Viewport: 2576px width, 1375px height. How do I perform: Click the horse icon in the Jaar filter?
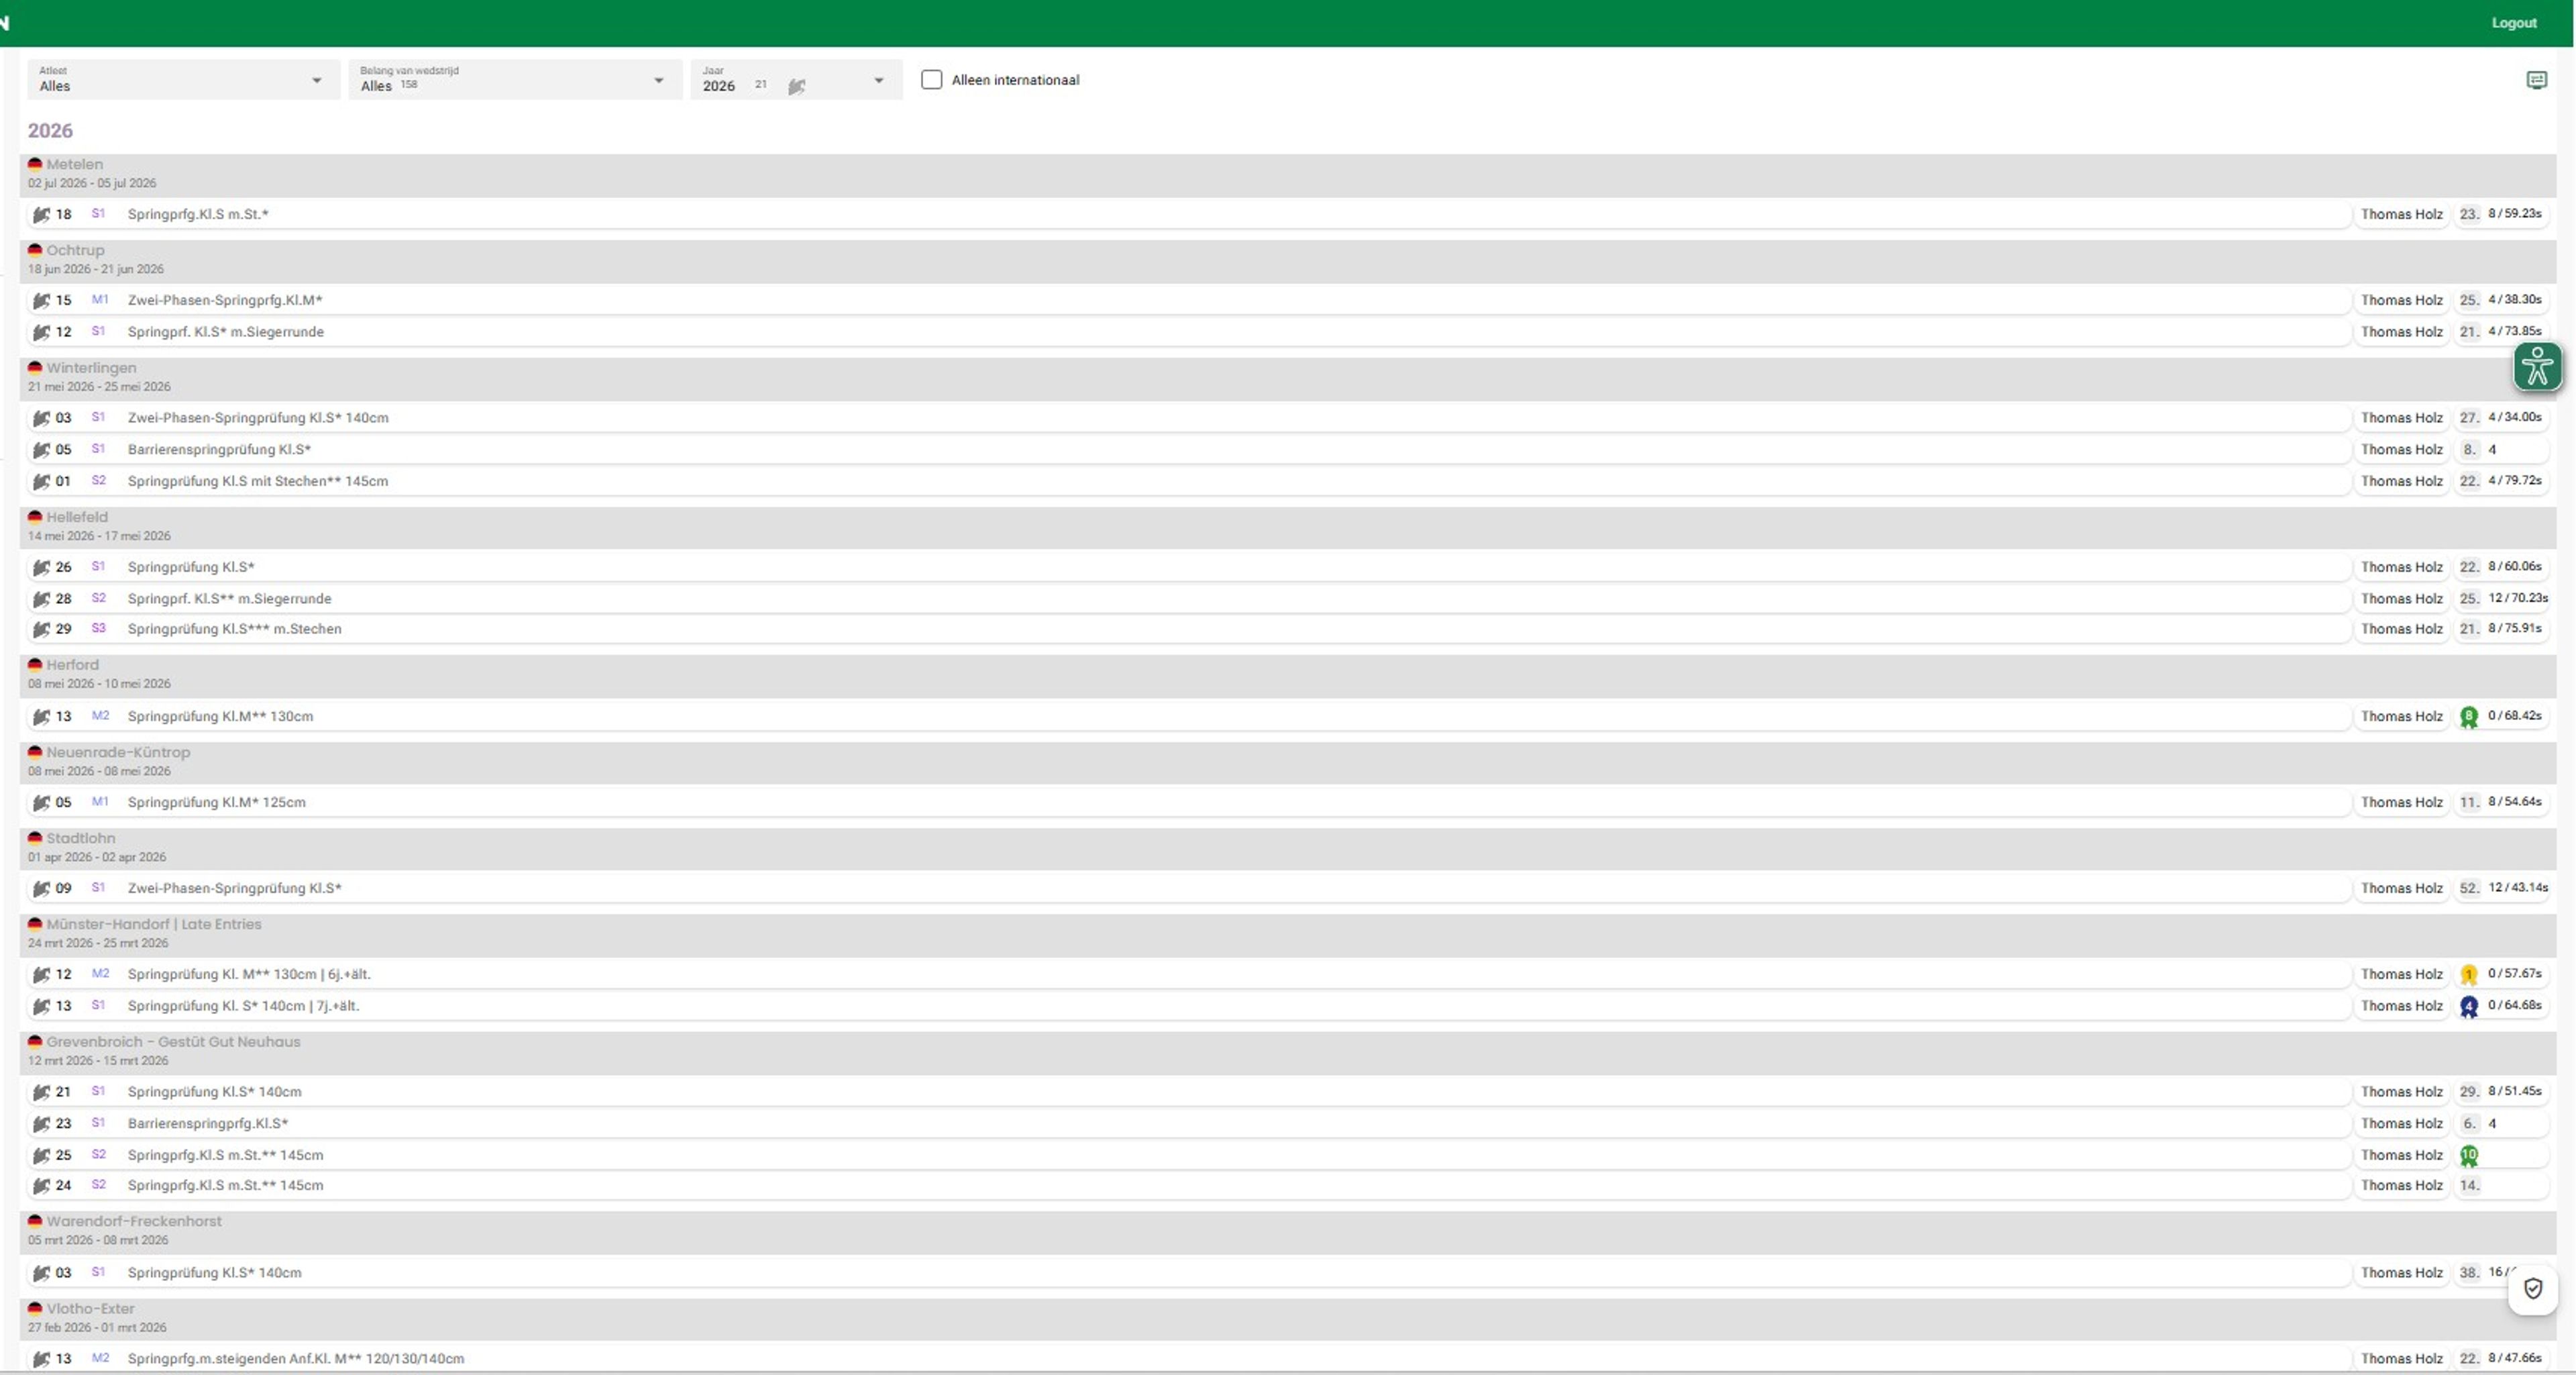[x=796, y=87]
